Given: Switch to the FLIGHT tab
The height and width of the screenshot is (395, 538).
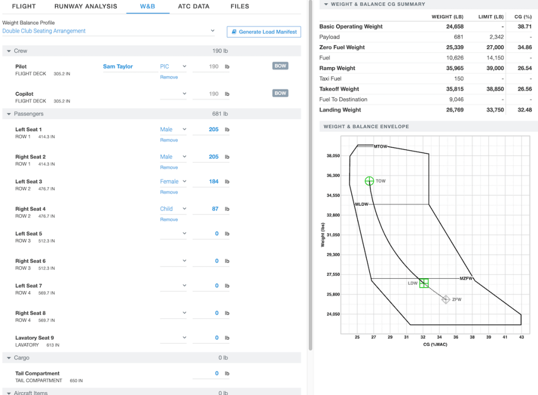Looking at the screenshot, I should tap(23, 6).
